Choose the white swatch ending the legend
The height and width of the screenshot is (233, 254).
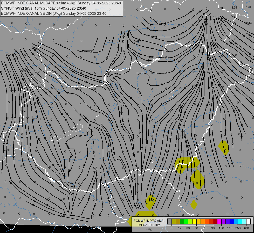pos(248,221)
